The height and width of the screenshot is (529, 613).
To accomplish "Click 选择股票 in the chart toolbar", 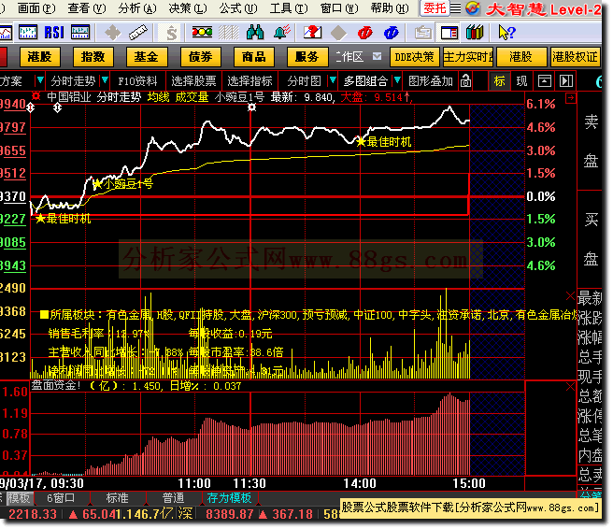I will (193, 81).
